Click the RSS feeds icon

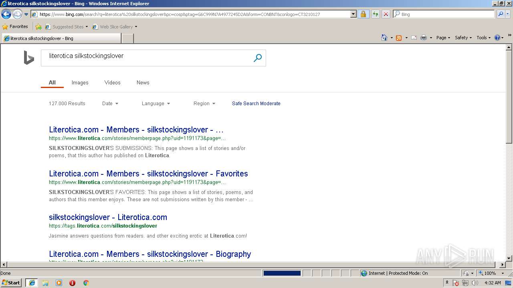point(399,38)
